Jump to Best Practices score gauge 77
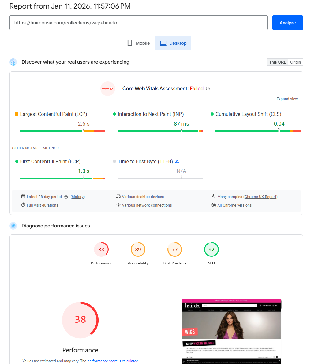Viewport: 318px width, 364px height. point(175,250)
